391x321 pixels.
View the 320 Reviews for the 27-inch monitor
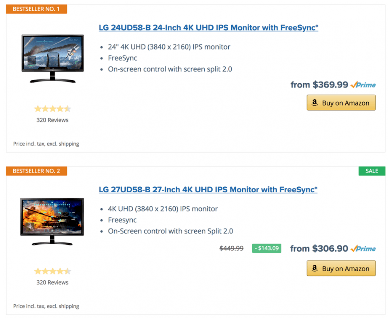(52, 282)
